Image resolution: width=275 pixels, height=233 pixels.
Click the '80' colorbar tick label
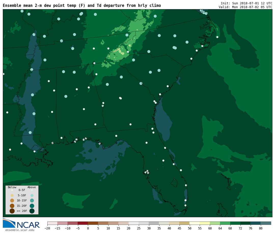tap(261, 228)
